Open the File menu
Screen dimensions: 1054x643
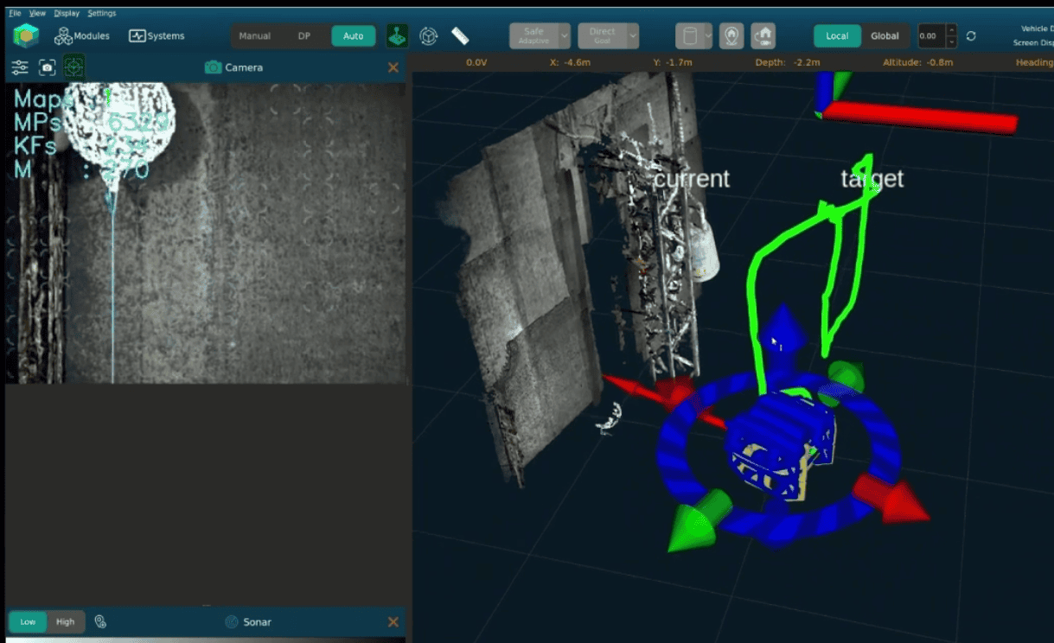(15, 13)
